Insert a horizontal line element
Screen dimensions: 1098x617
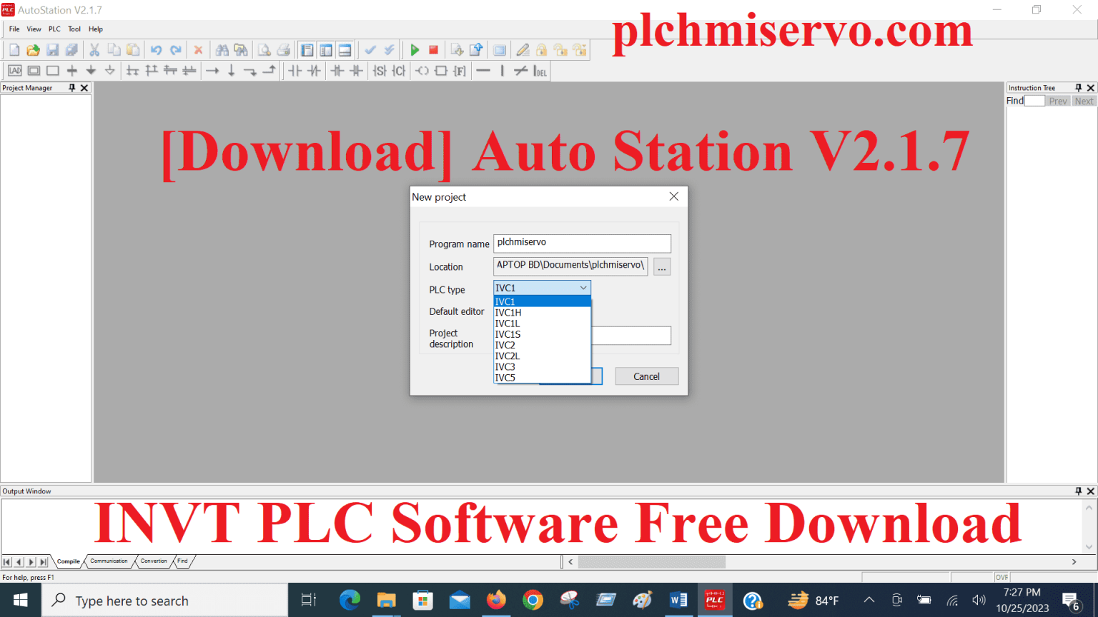(x=484, y=70)
